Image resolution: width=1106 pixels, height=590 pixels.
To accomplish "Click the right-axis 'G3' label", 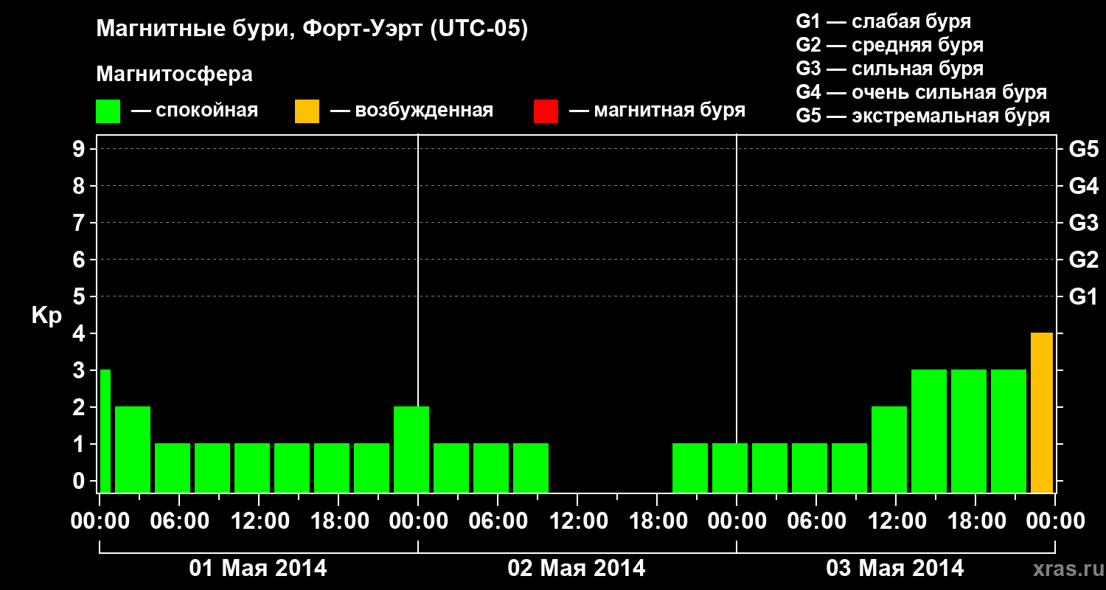I will click(1083, 223).
